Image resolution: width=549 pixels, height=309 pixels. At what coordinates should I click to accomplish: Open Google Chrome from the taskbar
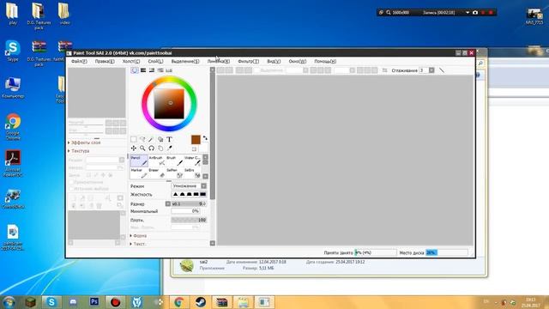point(179,302)
